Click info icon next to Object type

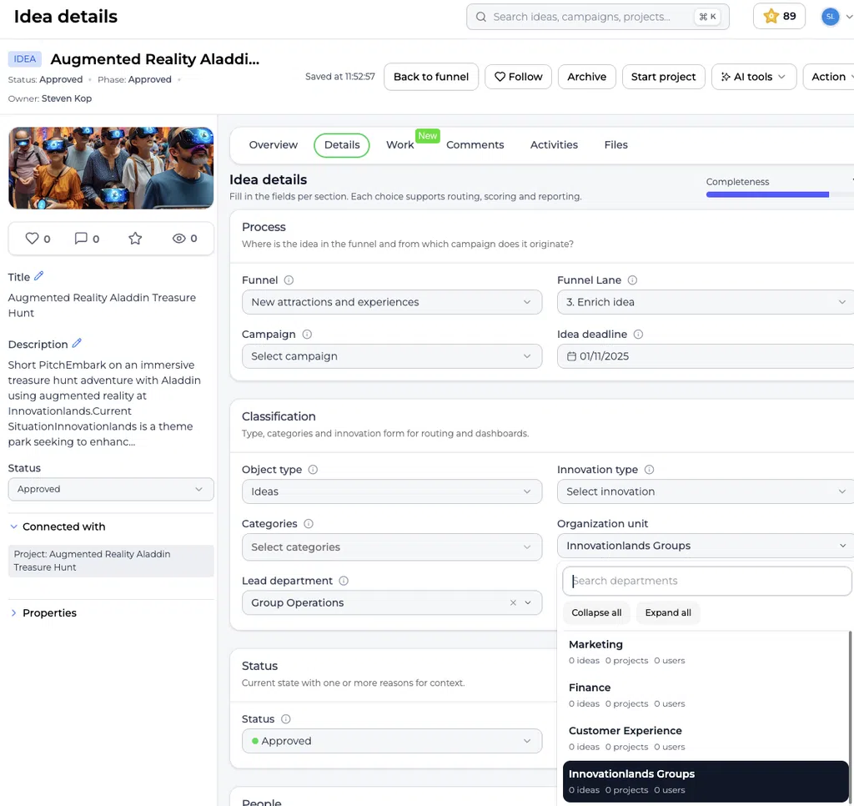314,469
